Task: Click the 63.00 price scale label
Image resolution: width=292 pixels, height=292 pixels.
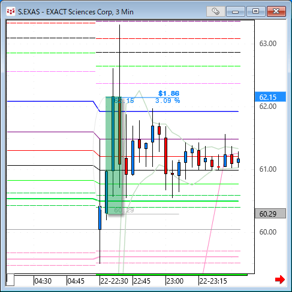Action: (x=268, y=44)
